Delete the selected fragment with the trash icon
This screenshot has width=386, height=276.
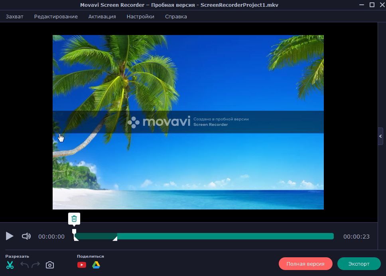click(74, 219)
